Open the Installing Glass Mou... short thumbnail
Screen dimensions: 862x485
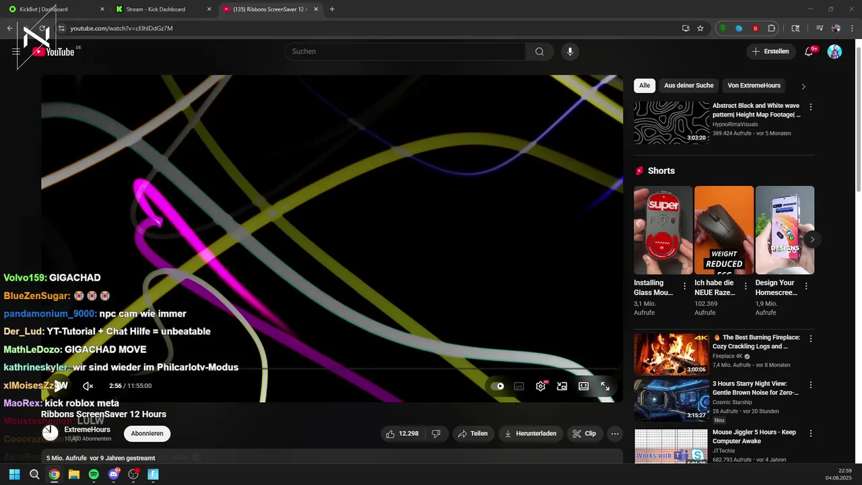(x=663, y=230)
